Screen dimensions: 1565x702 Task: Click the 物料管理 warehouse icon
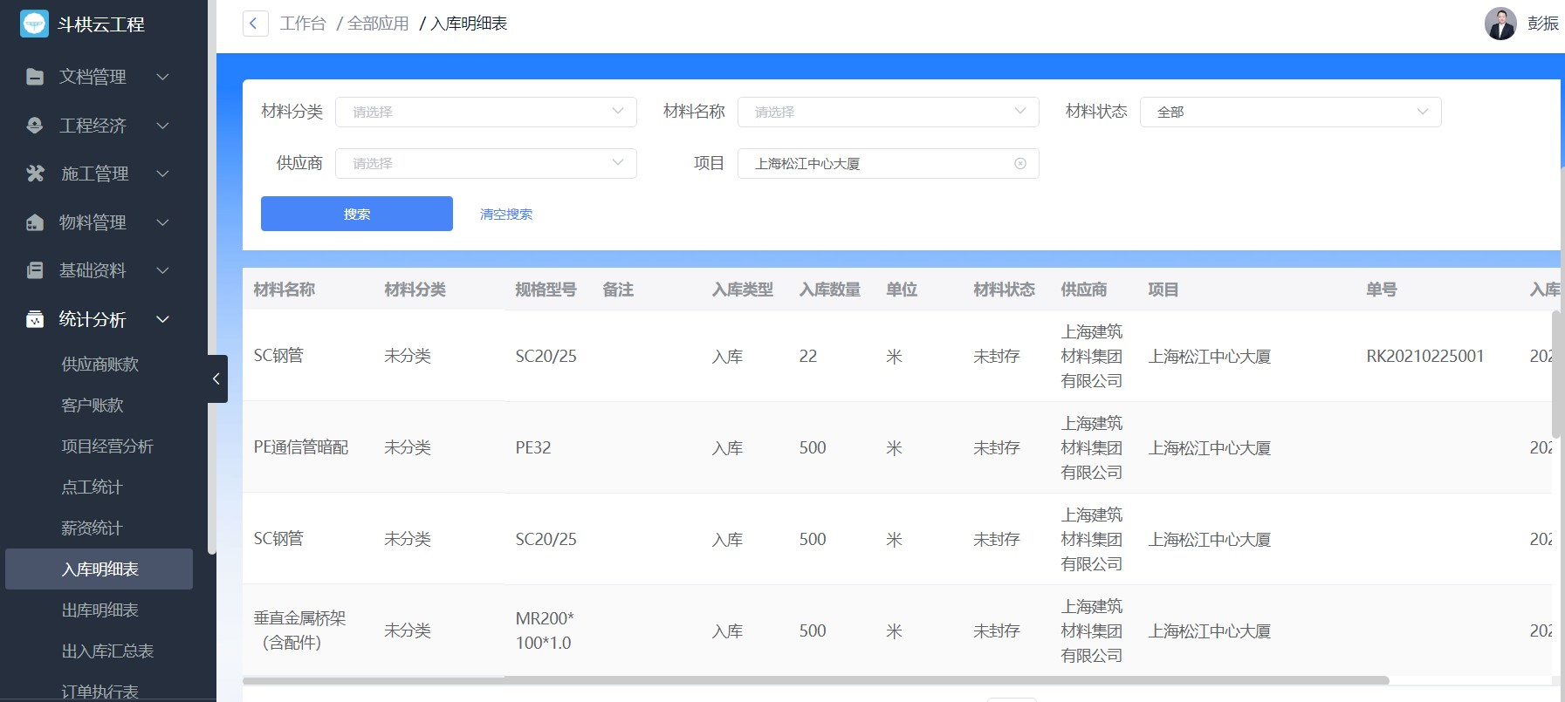[x=35, y=222]
